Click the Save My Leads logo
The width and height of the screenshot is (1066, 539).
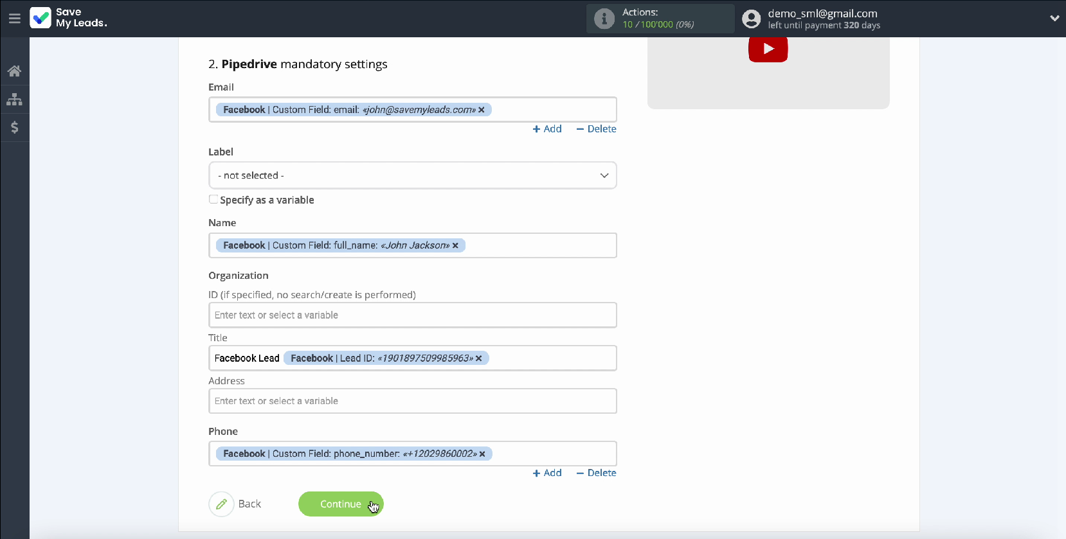tap(68, 18)
